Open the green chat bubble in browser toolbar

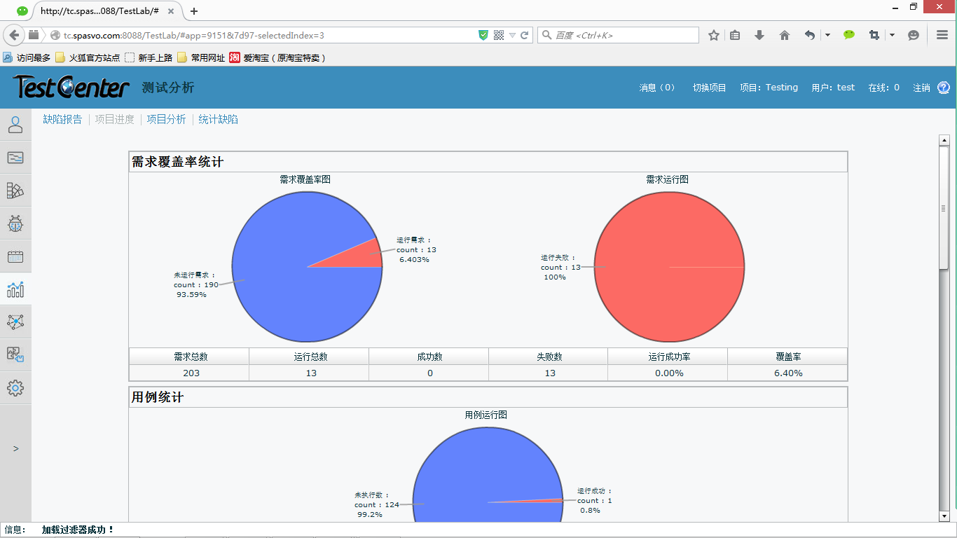point(848,34)
